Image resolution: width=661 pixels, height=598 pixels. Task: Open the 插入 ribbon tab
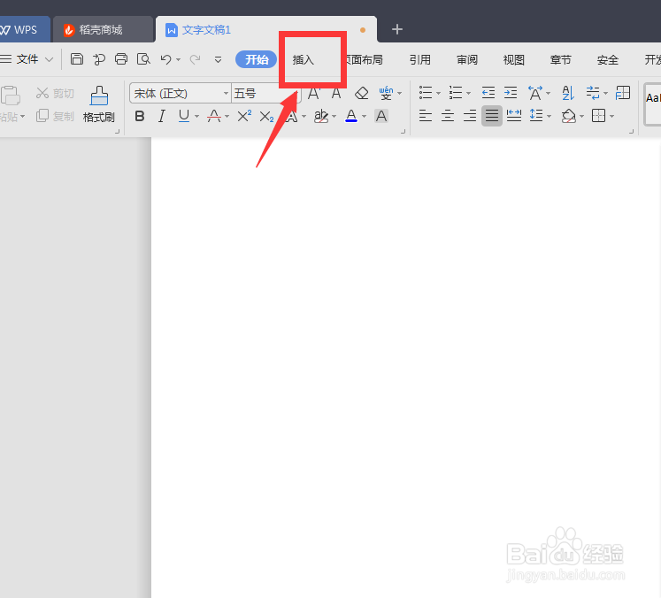point(304,60)
